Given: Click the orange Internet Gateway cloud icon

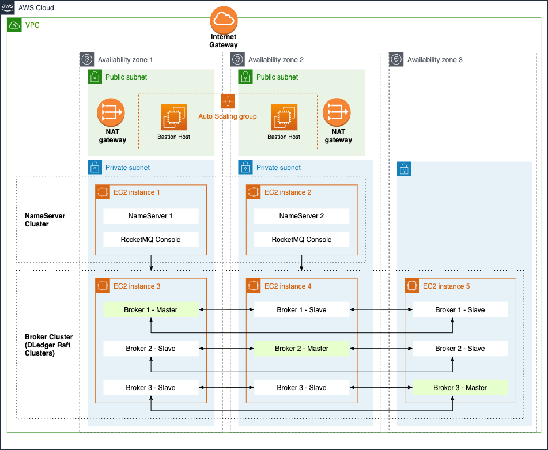Looking at the screenshot, I should click(x=224, y=20).
